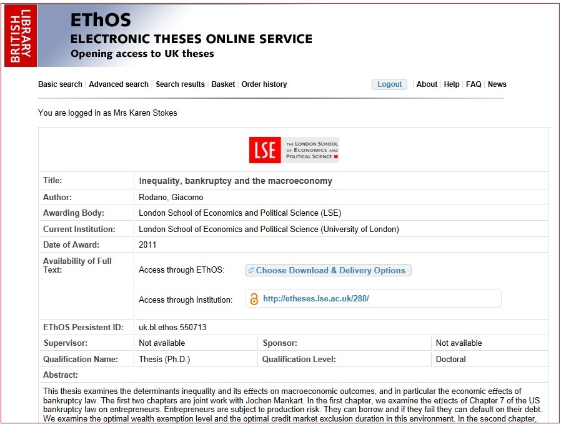
Task: Click the LSE institution logo
Action: (294, 150)
